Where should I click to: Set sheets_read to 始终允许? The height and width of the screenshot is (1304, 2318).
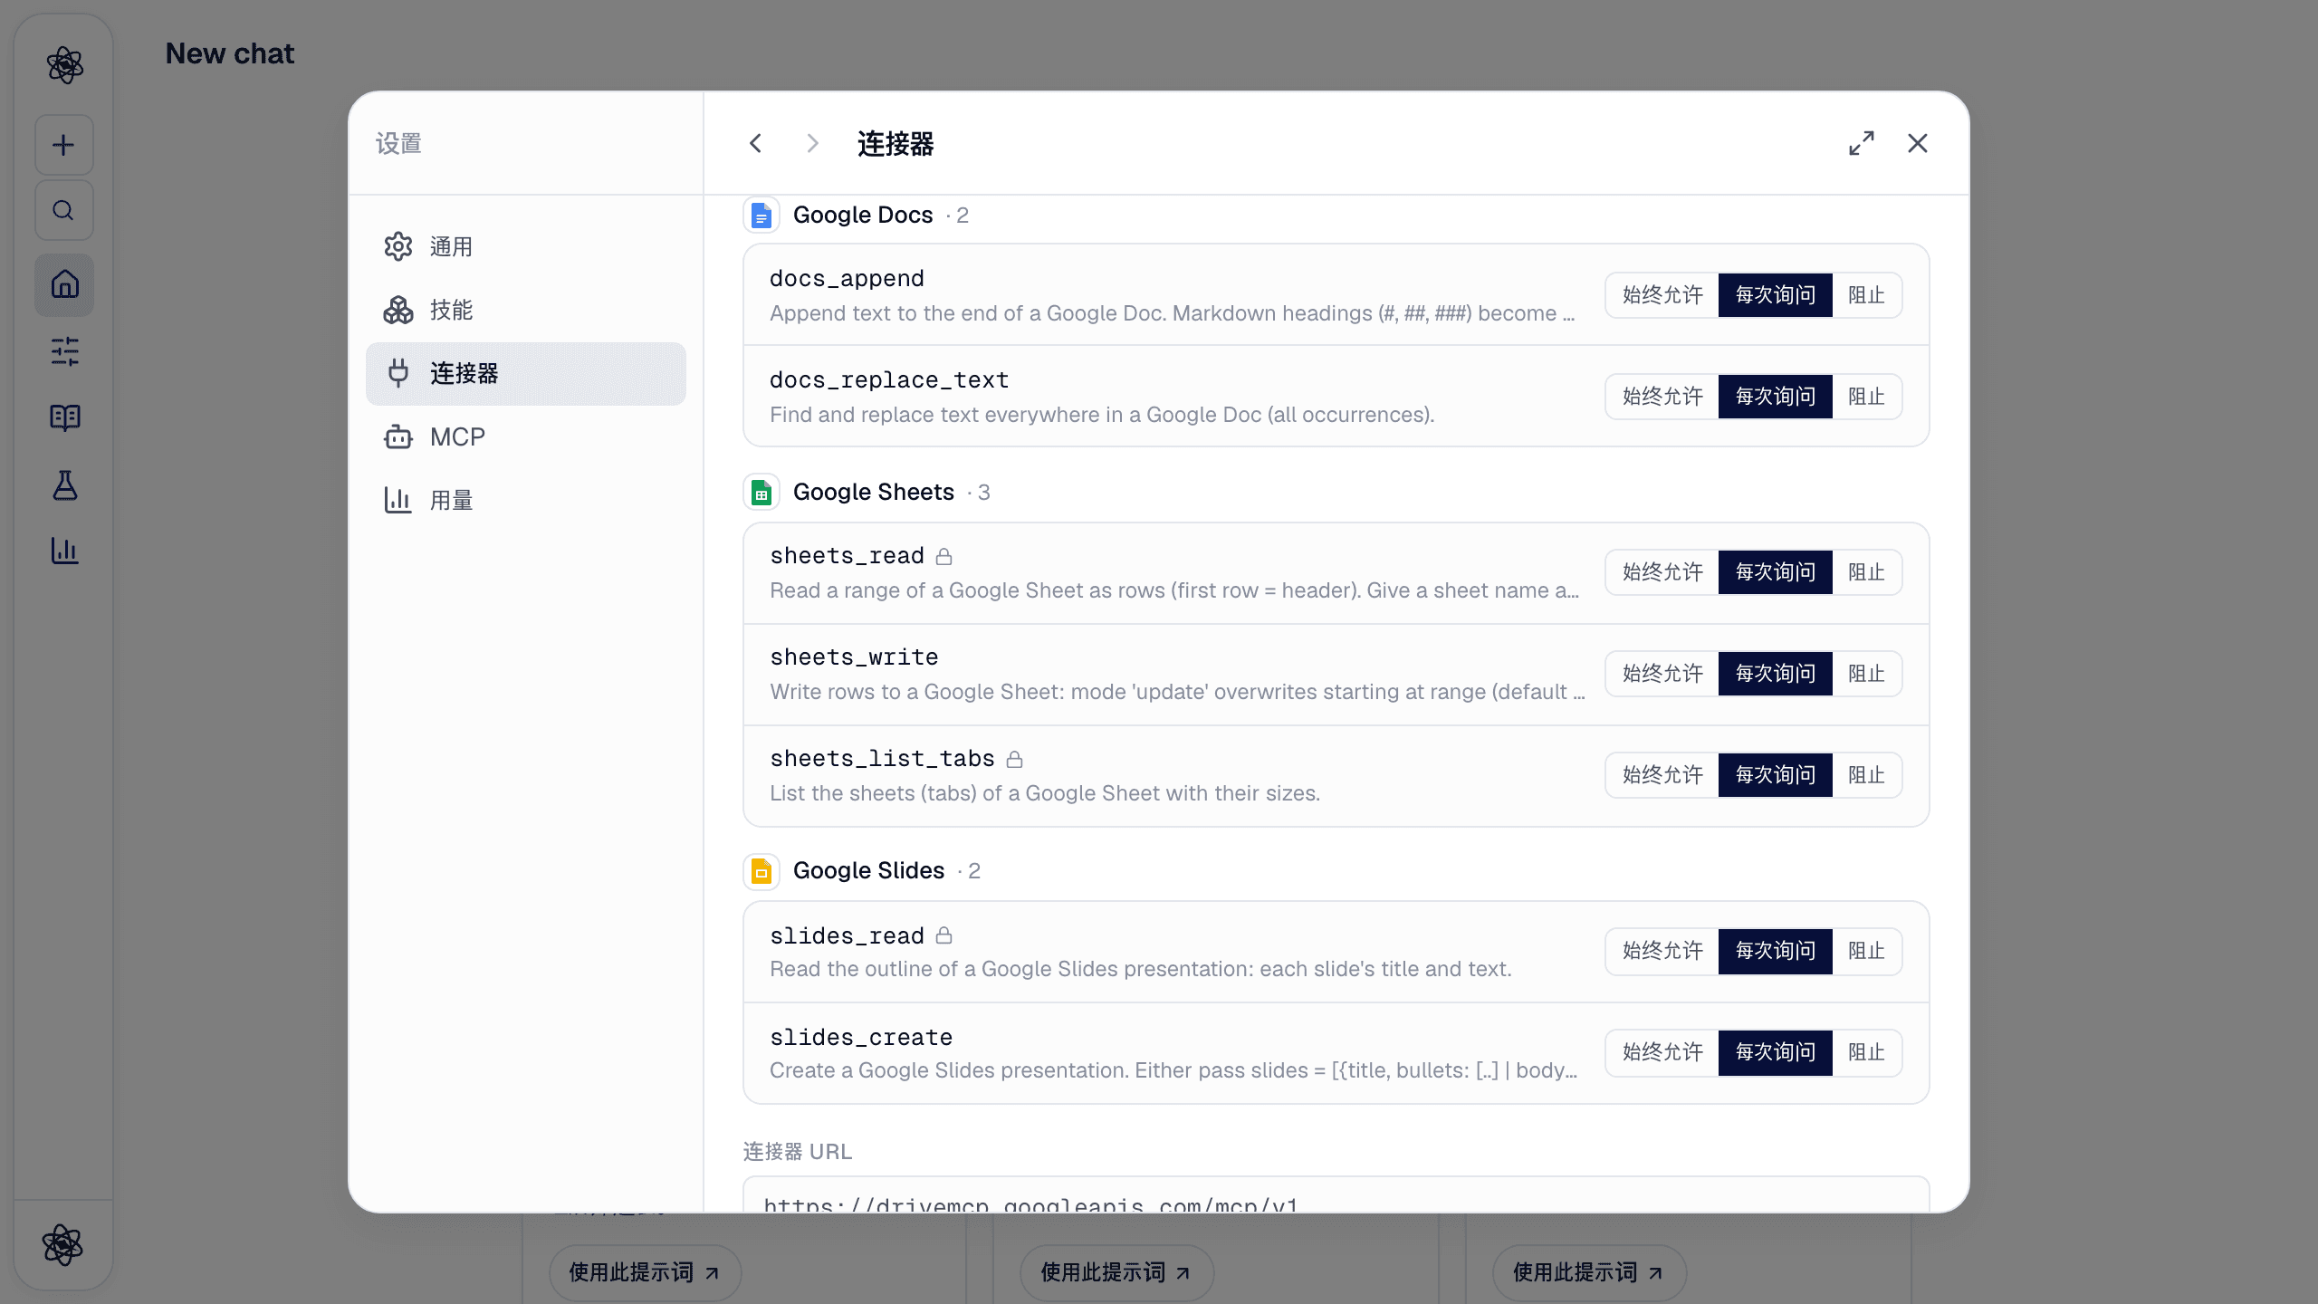1662,572
